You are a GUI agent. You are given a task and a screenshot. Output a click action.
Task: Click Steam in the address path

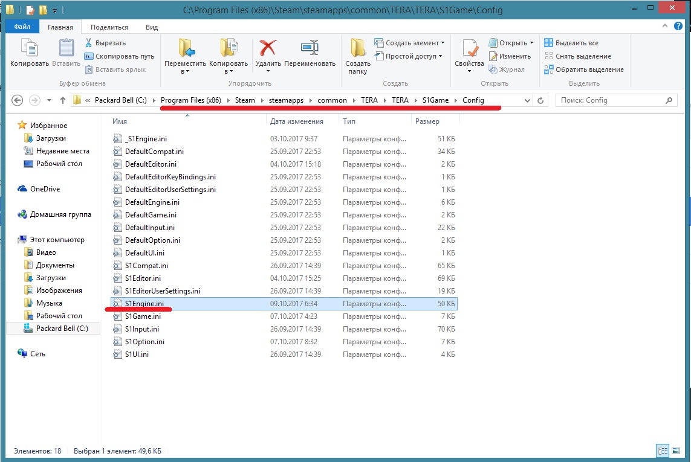[245, 100]
